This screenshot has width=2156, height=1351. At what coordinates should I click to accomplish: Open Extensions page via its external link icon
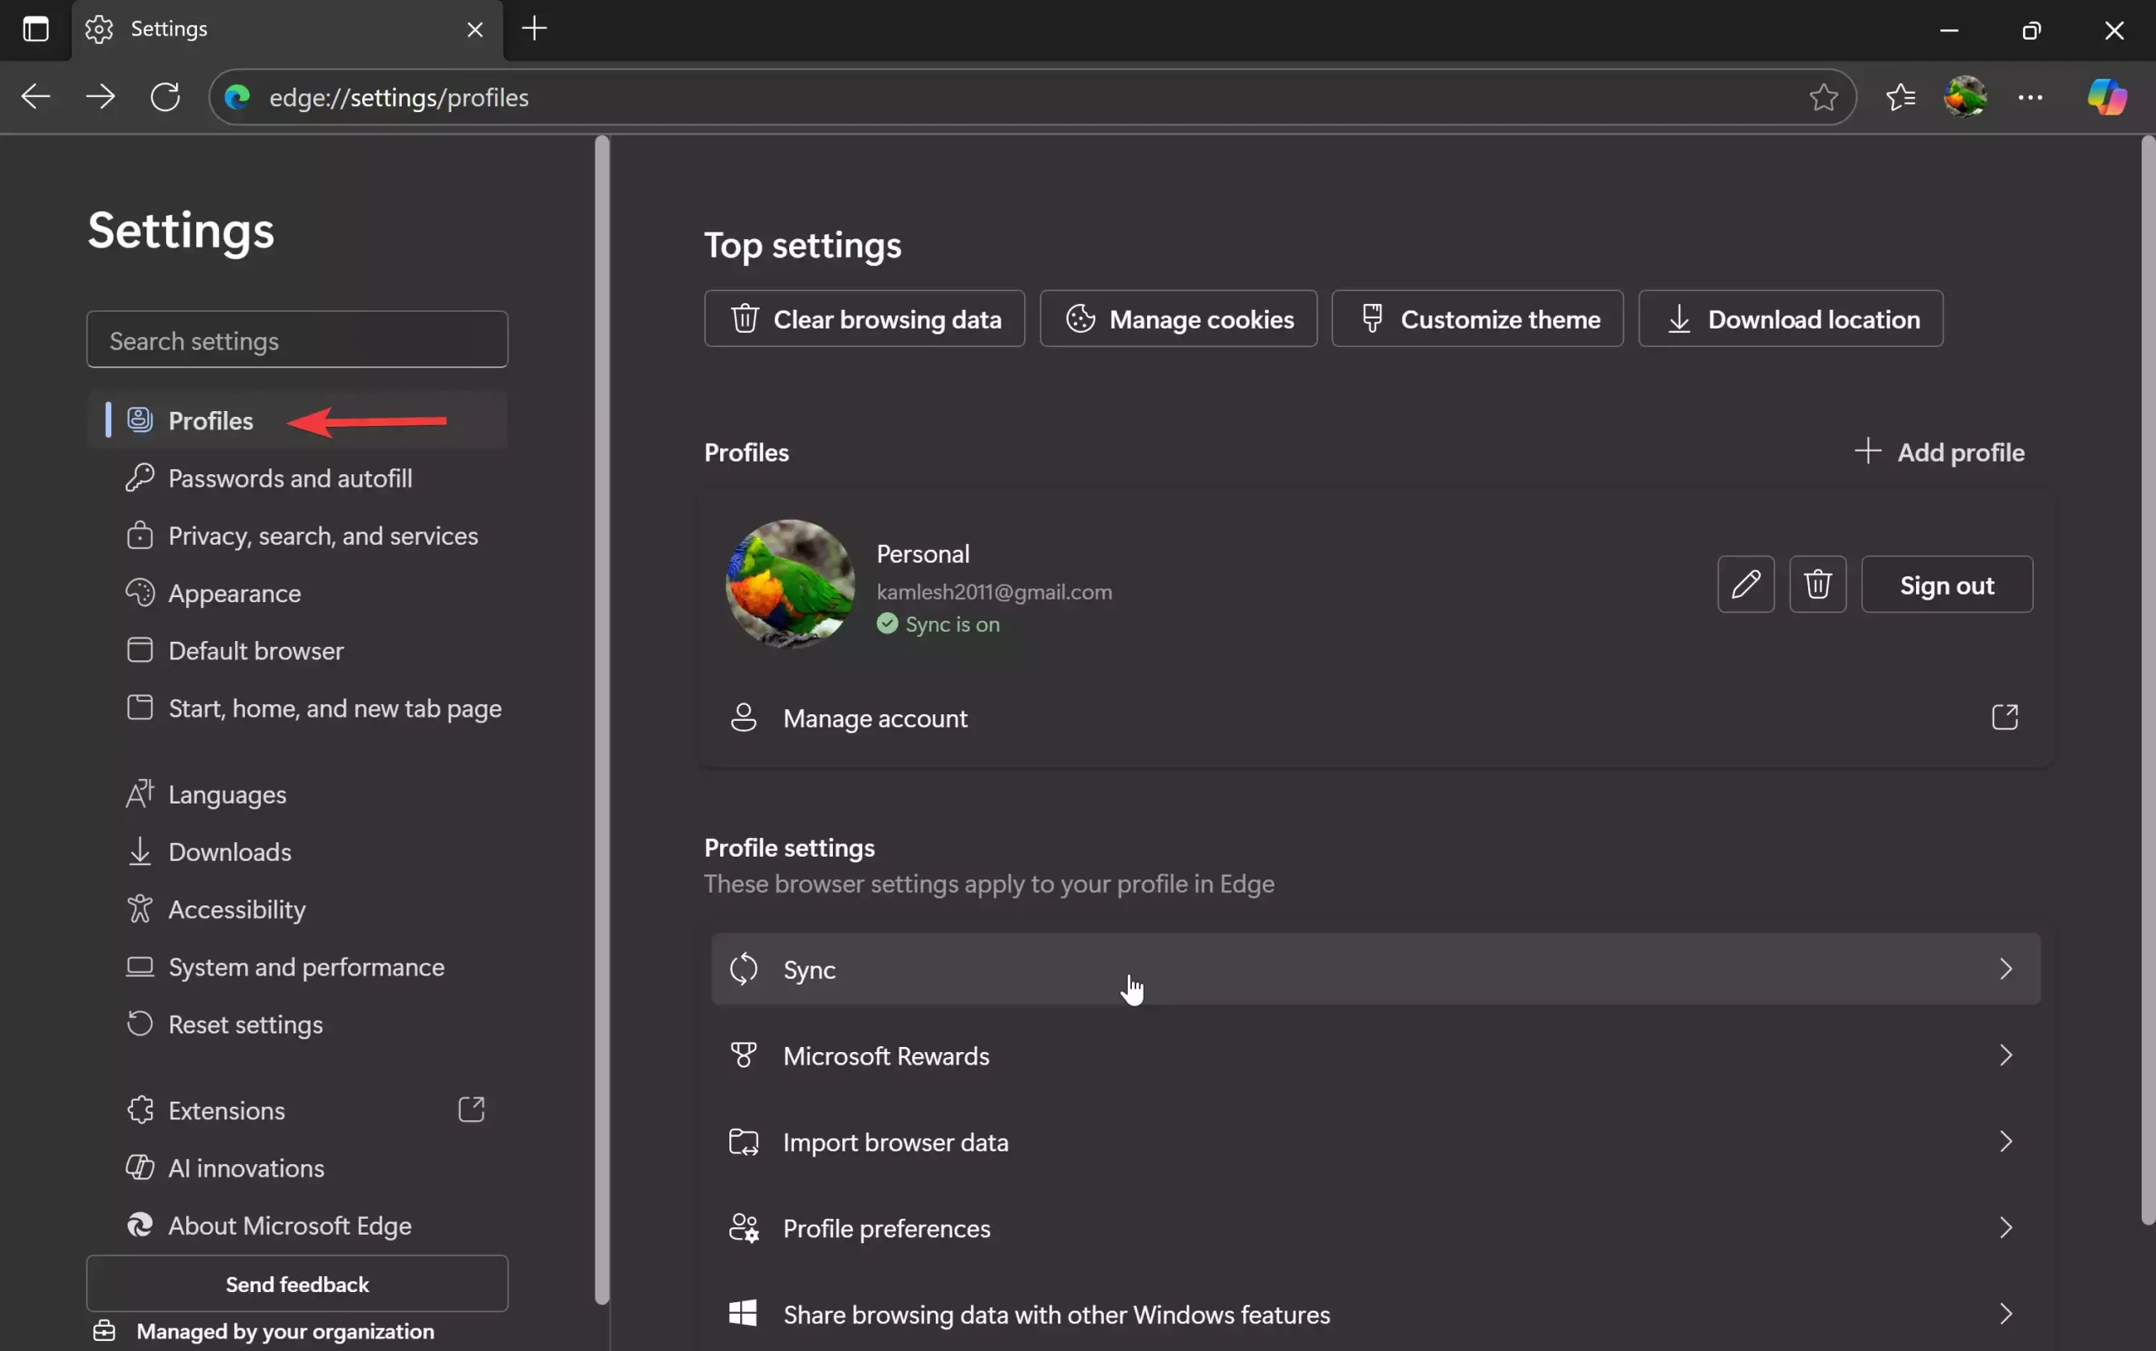[472, 1109]
